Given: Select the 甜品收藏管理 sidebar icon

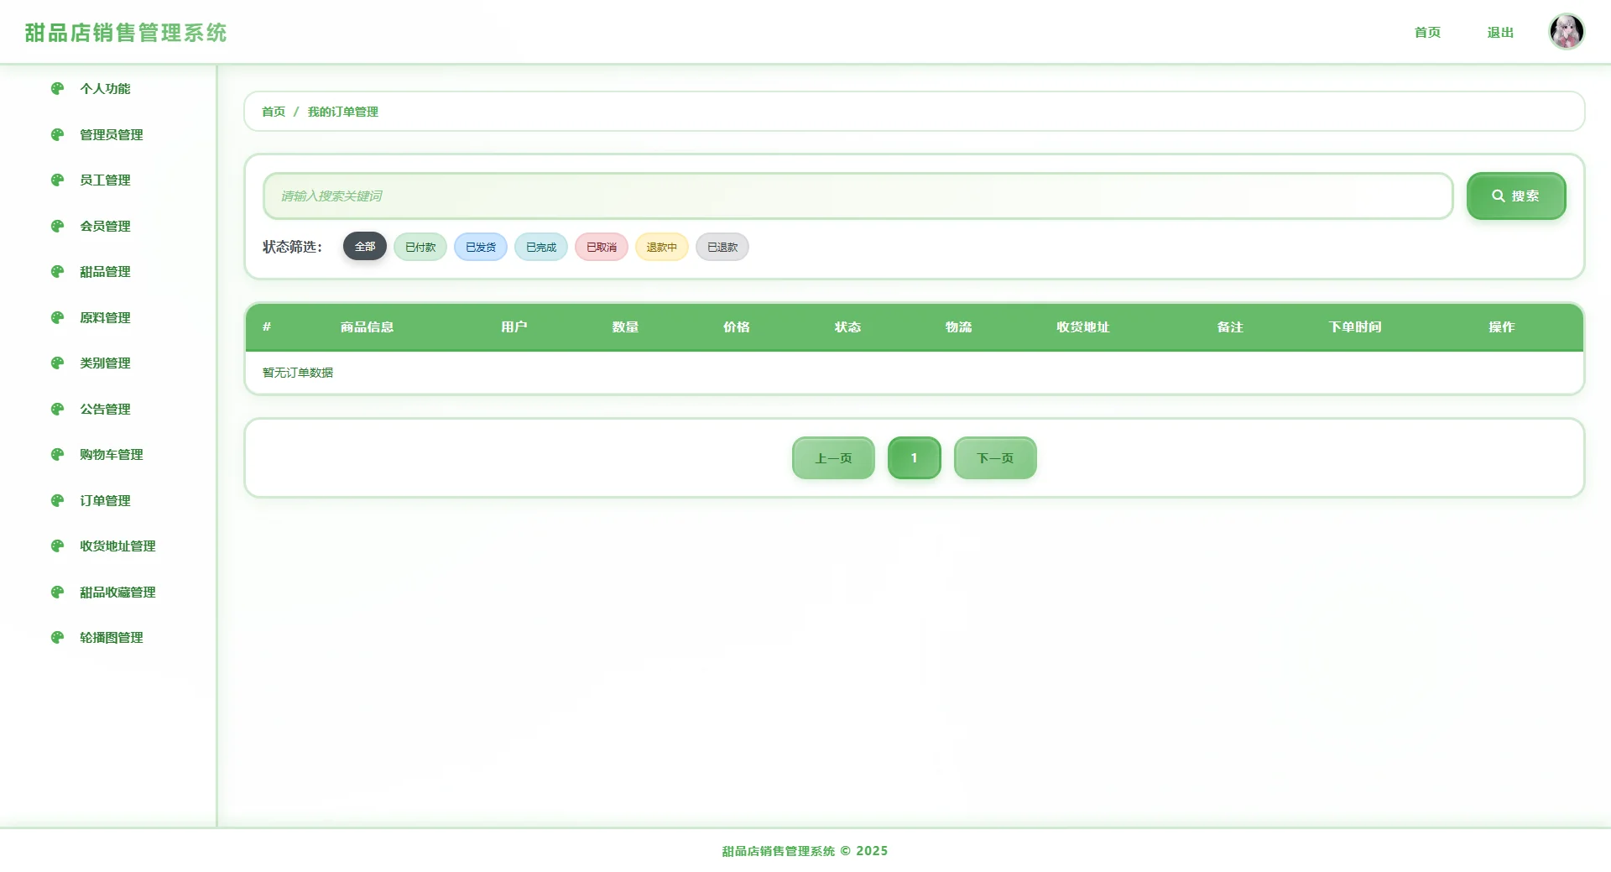Looking at the screenshot, I should 57,592.
